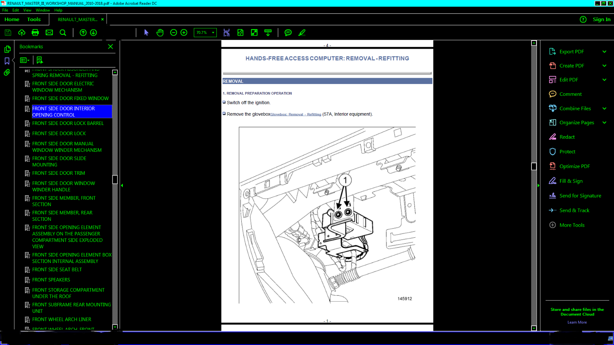Close the Bookmarks panel
This screenshot has width=614, height=345.
point(111,46)
